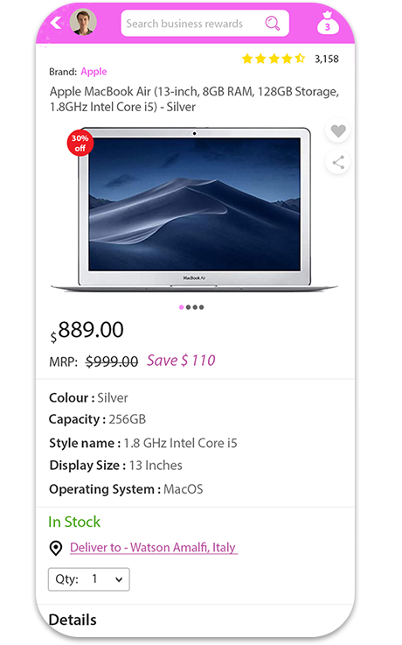Image resolution: width=402 pixels, height=645 pixels.
Task: Select the 30% off red badge
Action: (x=80, y=144)
